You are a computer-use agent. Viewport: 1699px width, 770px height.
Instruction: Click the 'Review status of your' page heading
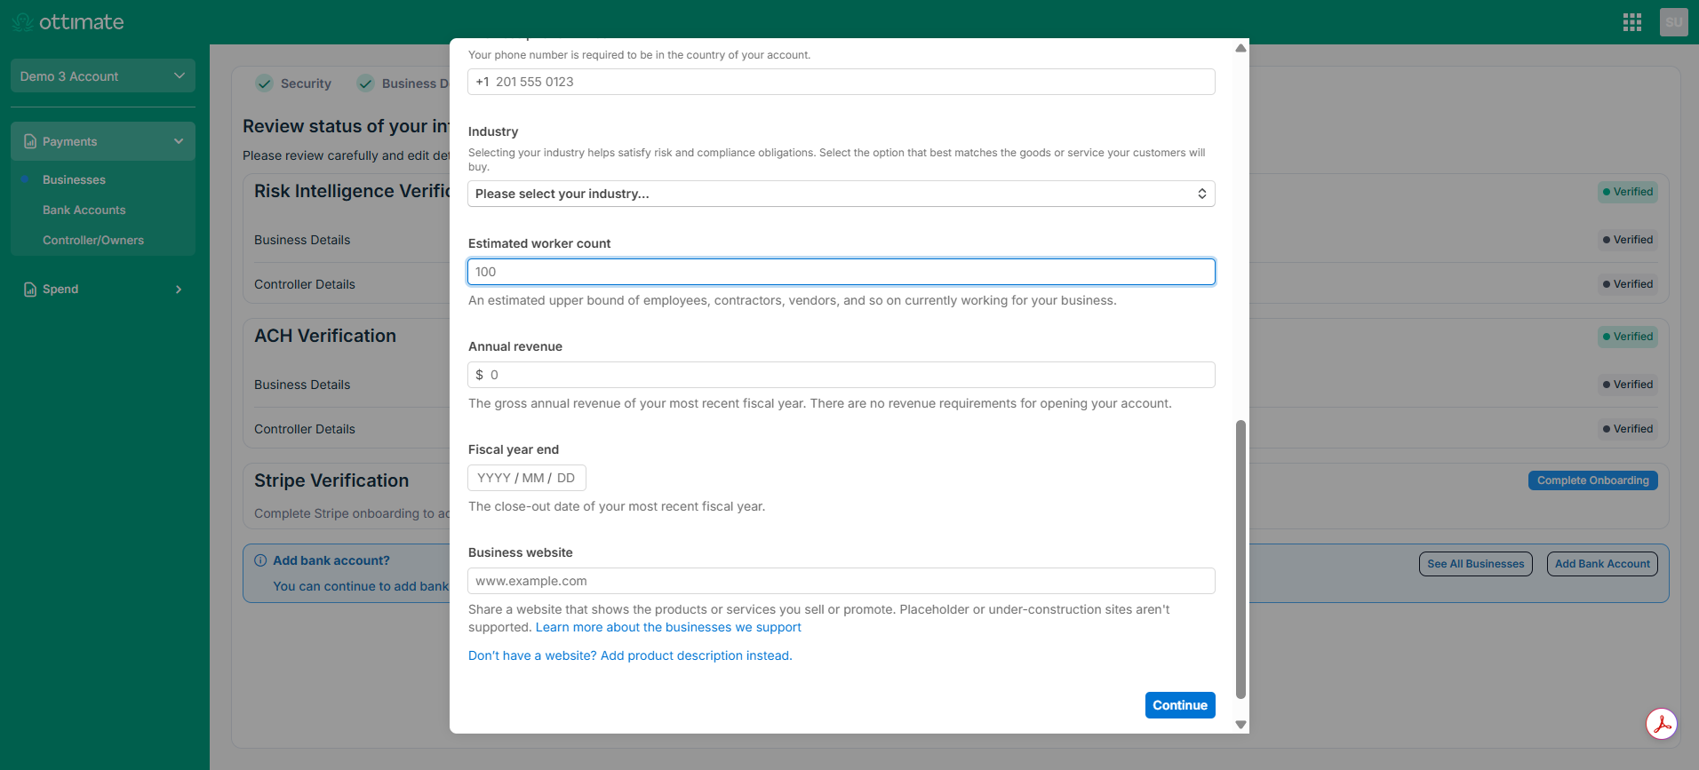pyautogui.click(x=346, y=126)
